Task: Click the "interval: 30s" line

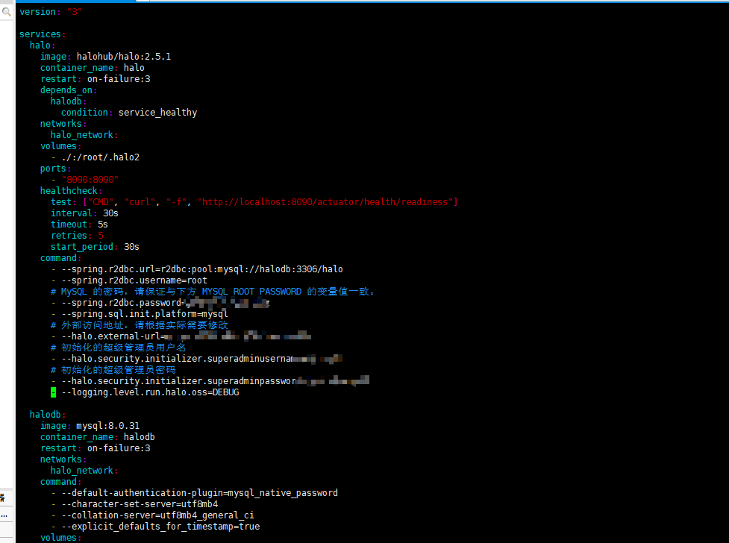Action: pos(84,213)
